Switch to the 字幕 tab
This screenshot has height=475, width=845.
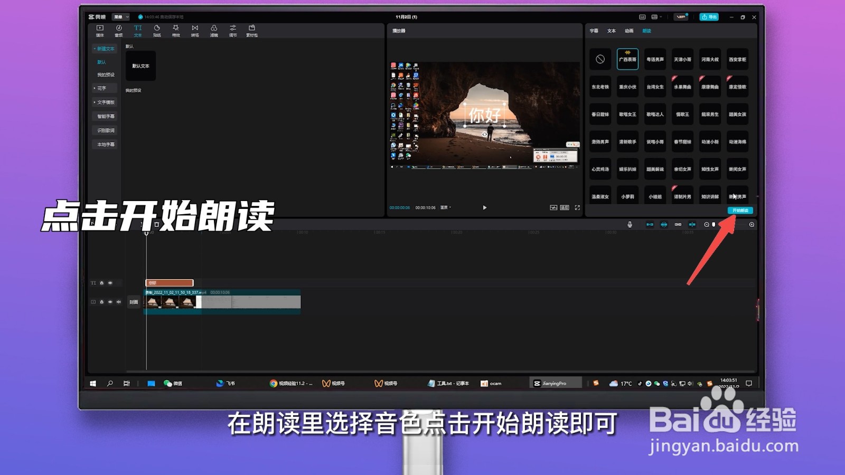(x=595, y=31)
